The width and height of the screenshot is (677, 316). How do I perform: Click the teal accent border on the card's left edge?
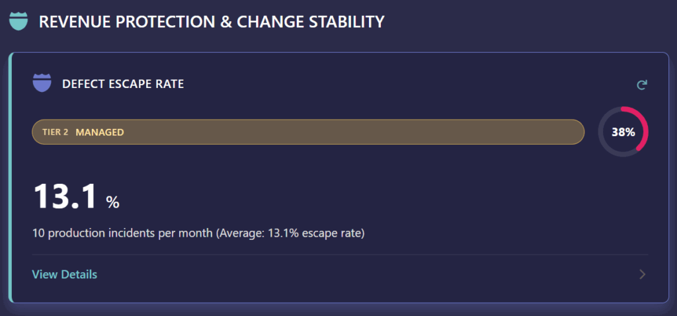click(x=11, y=177)
